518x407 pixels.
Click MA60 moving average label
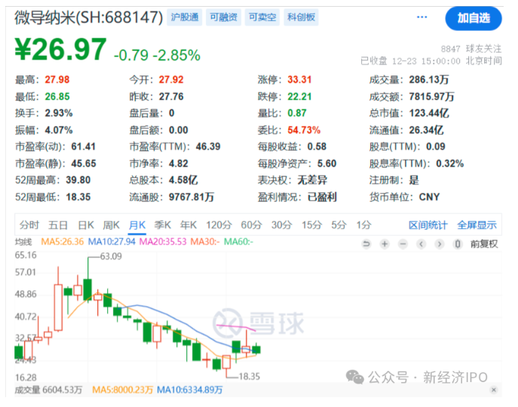coord(238,242)
